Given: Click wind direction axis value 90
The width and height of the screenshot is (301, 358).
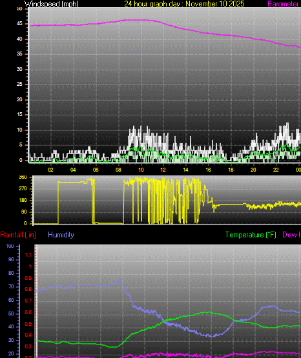Looking at the screenshot, I should pyautogui.click(x=24, y=212).
